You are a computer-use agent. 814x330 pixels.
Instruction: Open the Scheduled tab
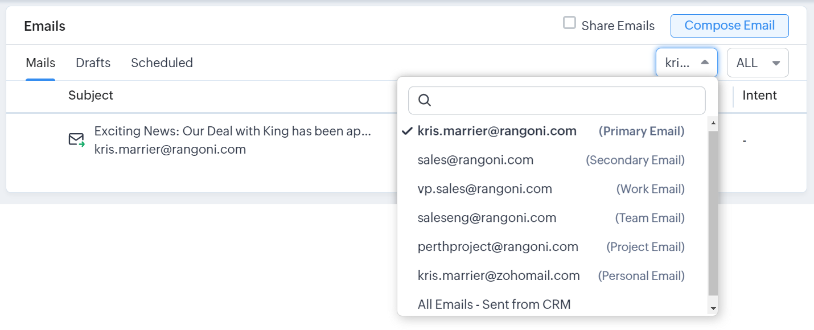click(162, 63)
